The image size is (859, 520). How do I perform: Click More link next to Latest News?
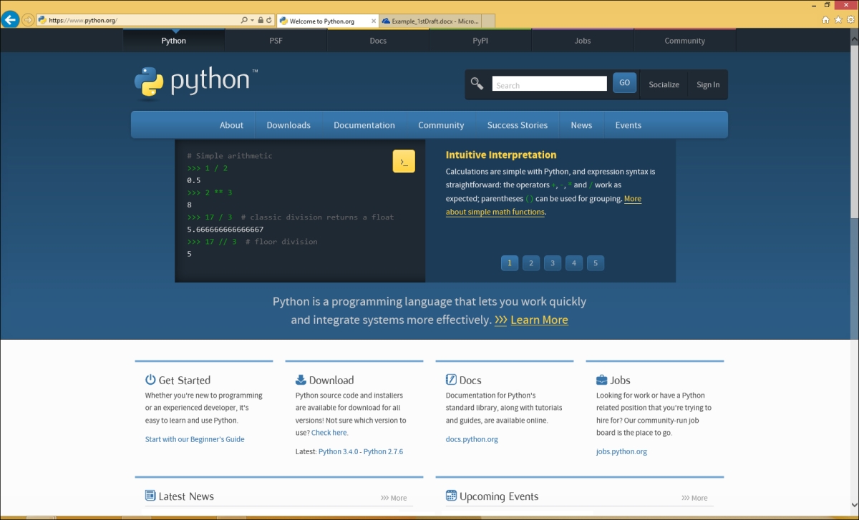pos(394,498)
